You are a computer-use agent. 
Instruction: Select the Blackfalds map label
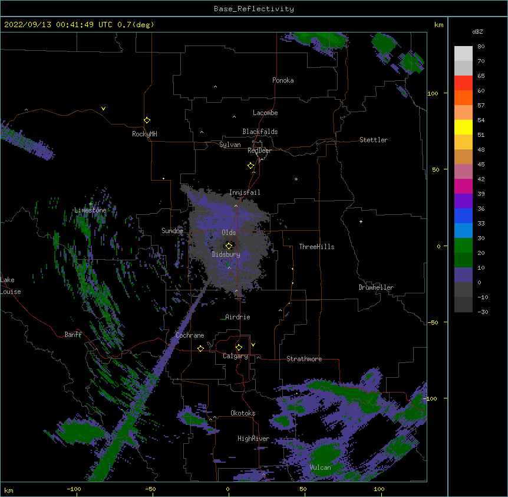260,132
